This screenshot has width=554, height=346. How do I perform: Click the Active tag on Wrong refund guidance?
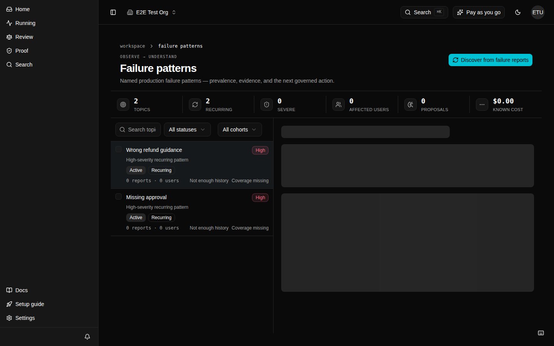coord(136,170)
